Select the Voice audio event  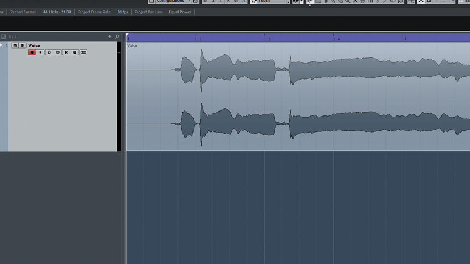click(x=298, y=97)
